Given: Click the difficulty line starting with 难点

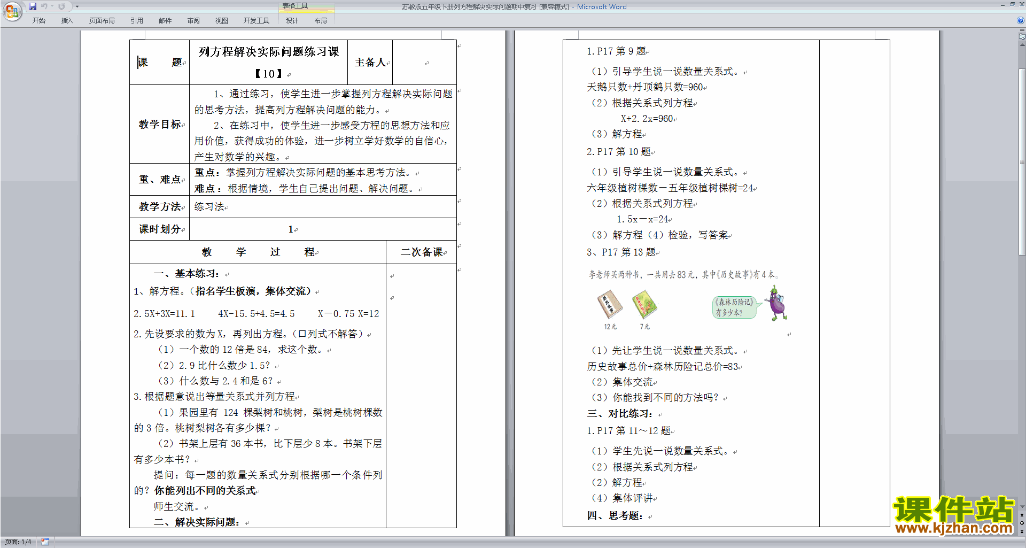Looking at the screenshot, I should pyautogui.click(x=306, y=189).
